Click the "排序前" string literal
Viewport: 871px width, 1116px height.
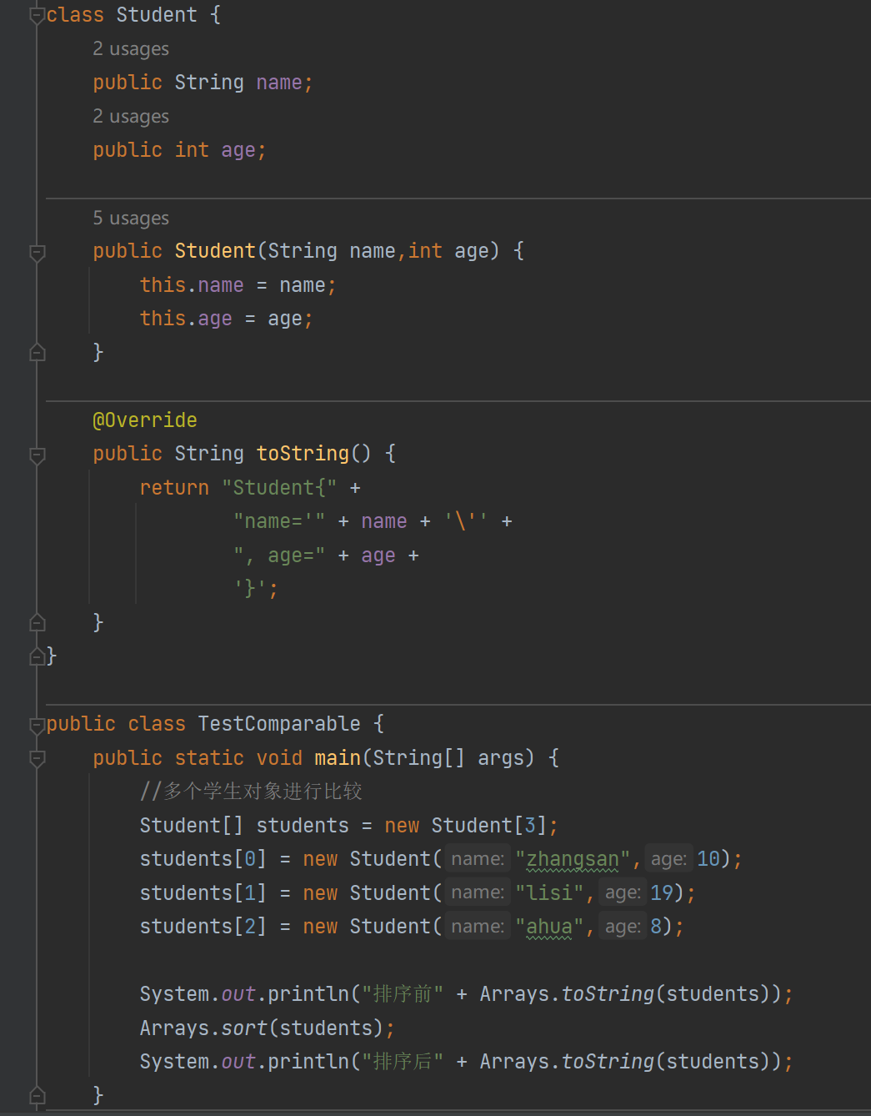pyautogui.click(x=403, y=994)
